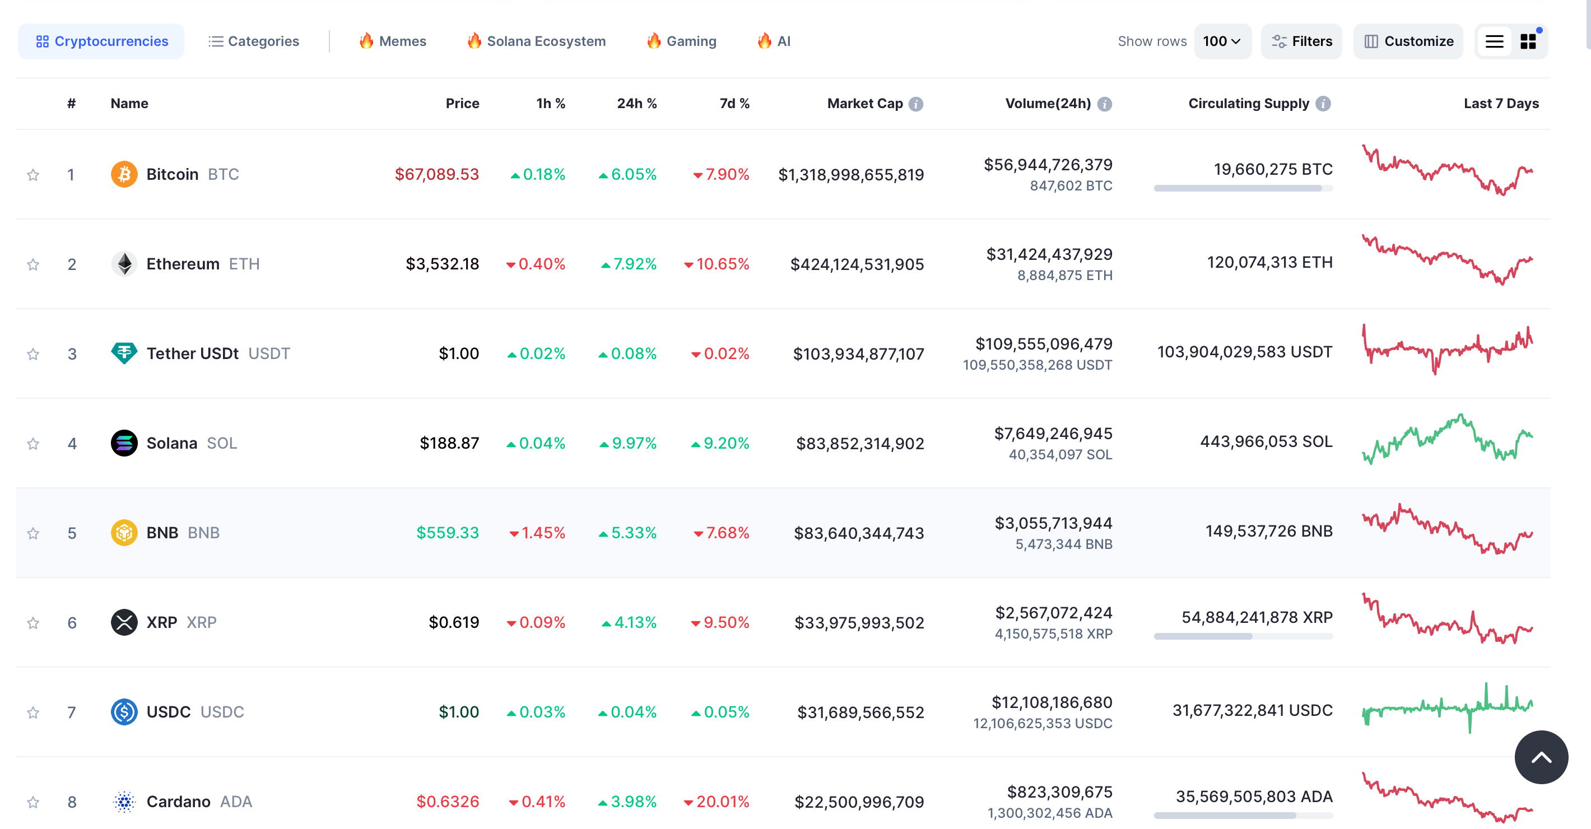
Task: Add Bitcoin to watchlist star
Action: pos(34,175)
